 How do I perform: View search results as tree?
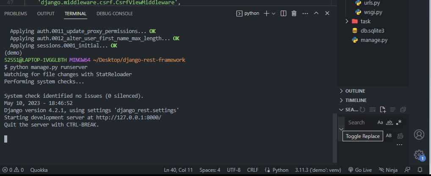click(x=393, y=110)
